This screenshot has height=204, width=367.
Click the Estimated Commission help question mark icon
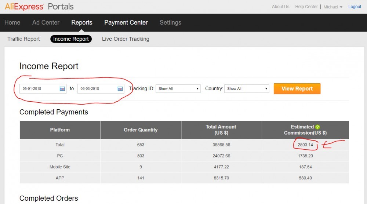(x=317, y=127)
